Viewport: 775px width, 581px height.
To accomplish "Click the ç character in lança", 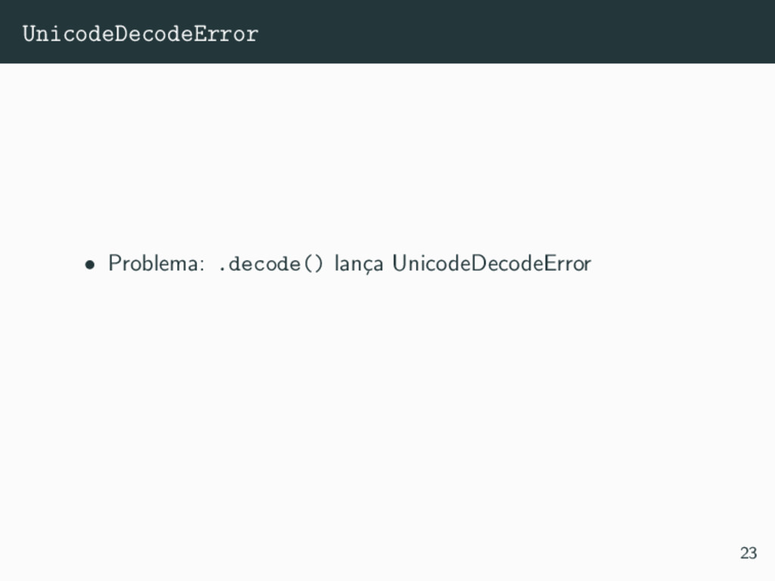I will point(367,267).
